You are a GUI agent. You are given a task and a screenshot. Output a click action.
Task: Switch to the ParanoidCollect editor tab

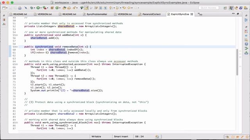point(150,14)
